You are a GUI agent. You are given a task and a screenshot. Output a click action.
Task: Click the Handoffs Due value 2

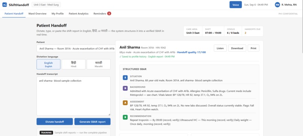click(x=245, y=33)
